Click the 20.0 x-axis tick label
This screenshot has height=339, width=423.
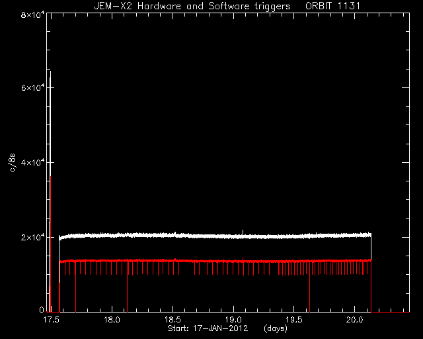(354, 320)
